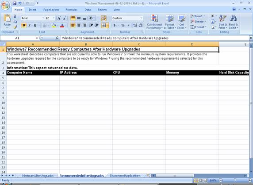Click the Fill Color swatch button

coord(54,25)
